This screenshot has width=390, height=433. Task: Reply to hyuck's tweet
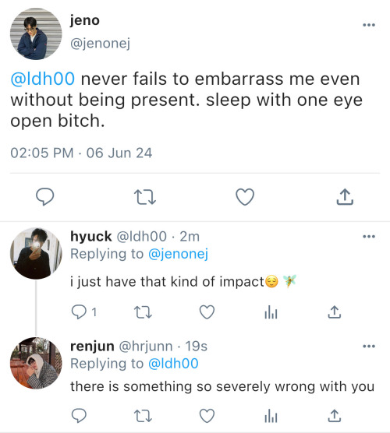pyautogui.click(x=79, y=312)
